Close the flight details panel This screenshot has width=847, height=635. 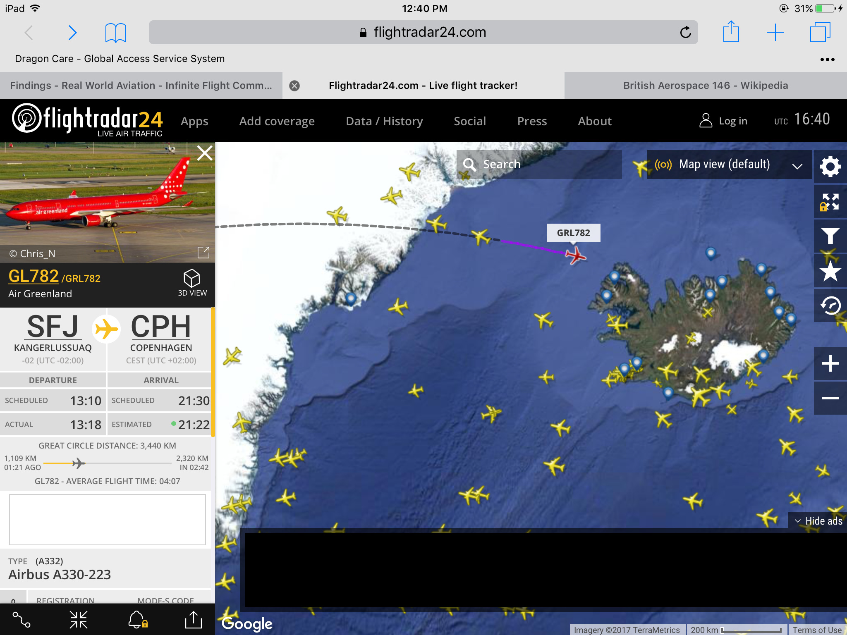[204, 153]
